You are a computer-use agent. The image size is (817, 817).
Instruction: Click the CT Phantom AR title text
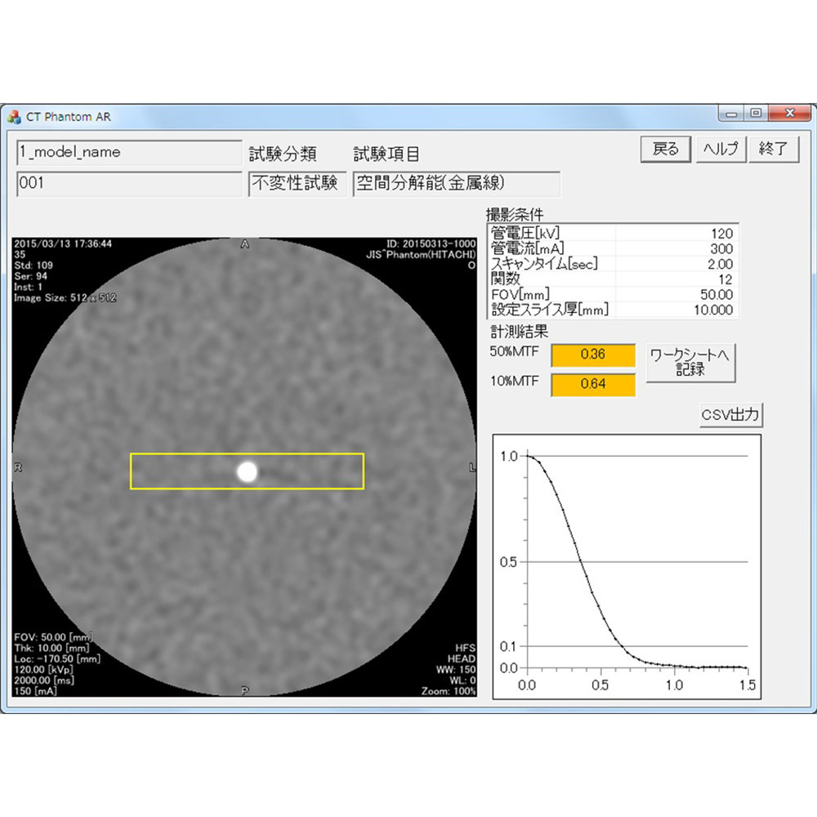point(69,117)
